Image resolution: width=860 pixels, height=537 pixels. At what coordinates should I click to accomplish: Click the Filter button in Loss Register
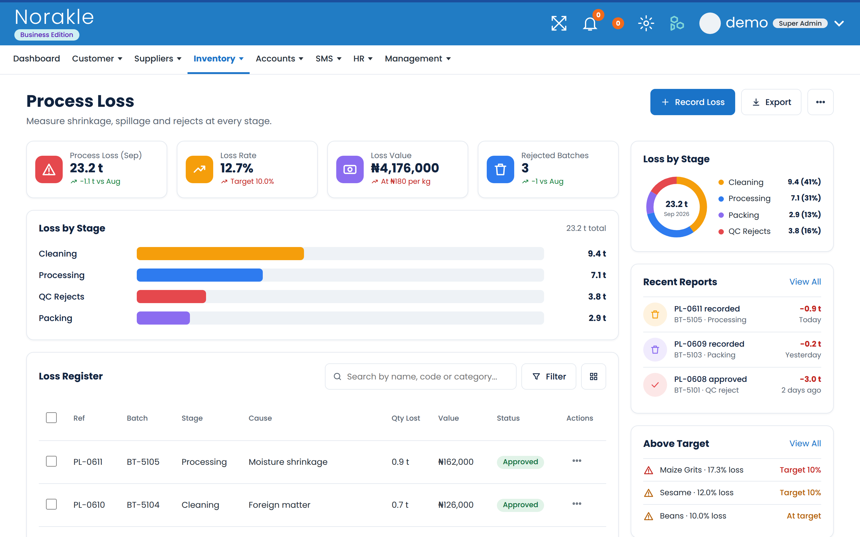point(549,376)
